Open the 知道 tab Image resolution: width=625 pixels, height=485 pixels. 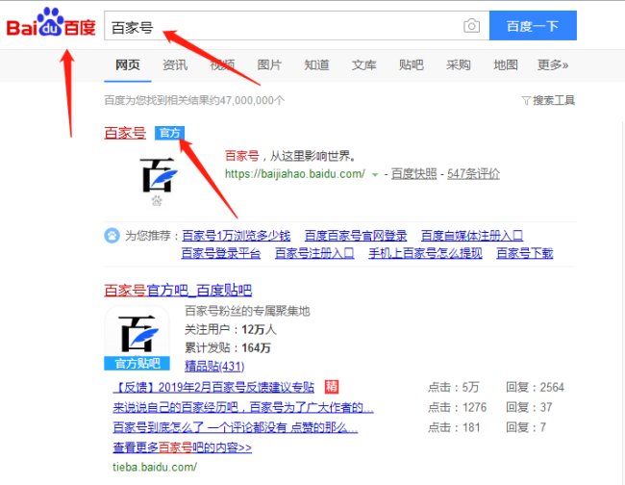click(317, 64)
